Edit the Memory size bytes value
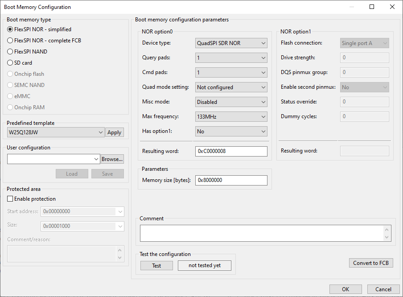The height and width of the screenshot is (297, 403). [231, 180]
